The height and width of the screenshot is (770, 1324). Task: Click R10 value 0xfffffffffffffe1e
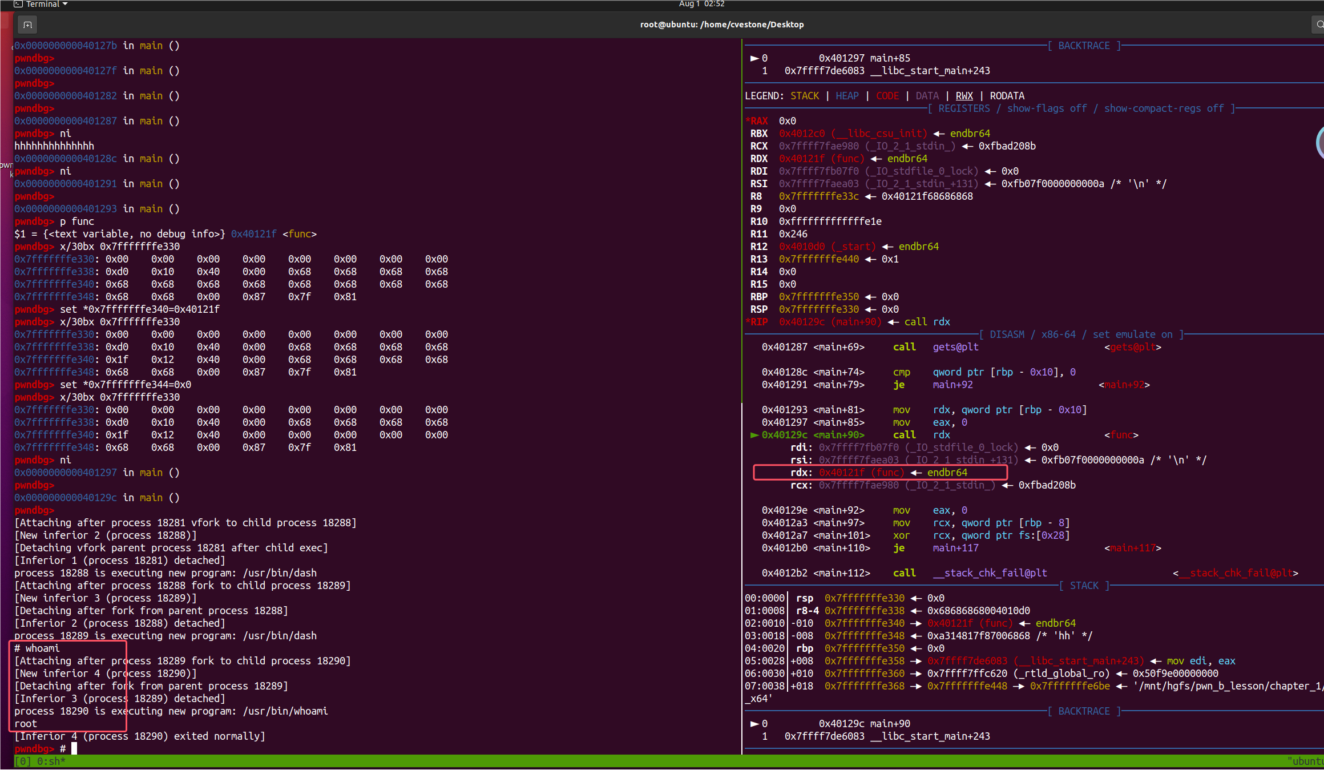(830, 221)
